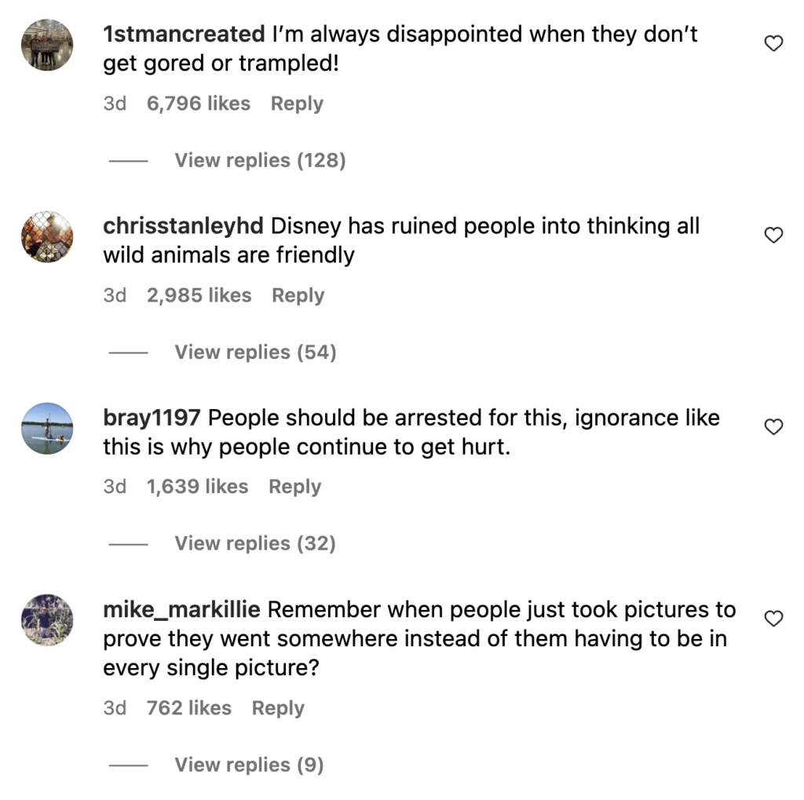
Task: Expand the 128 replies thread
Action: [x=260, y=160]
